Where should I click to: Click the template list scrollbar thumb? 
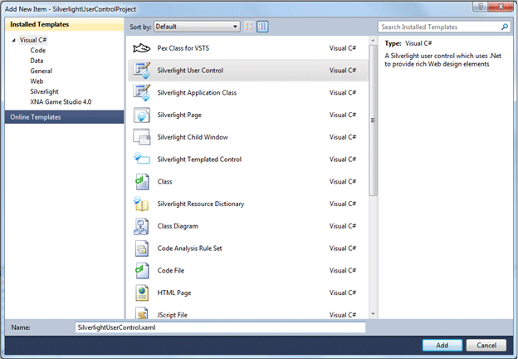point(373,120)
